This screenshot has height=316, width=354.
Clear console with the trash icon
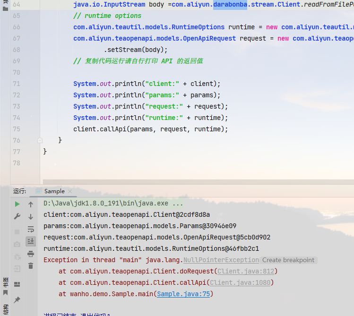click(x=31, y=266)
